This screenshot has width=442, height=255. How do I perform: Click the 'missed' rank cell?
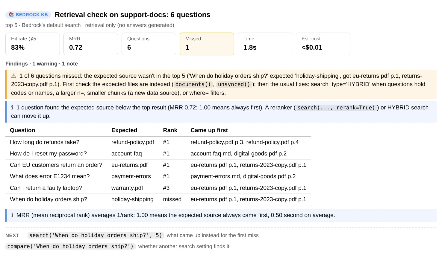click(172, 199)
